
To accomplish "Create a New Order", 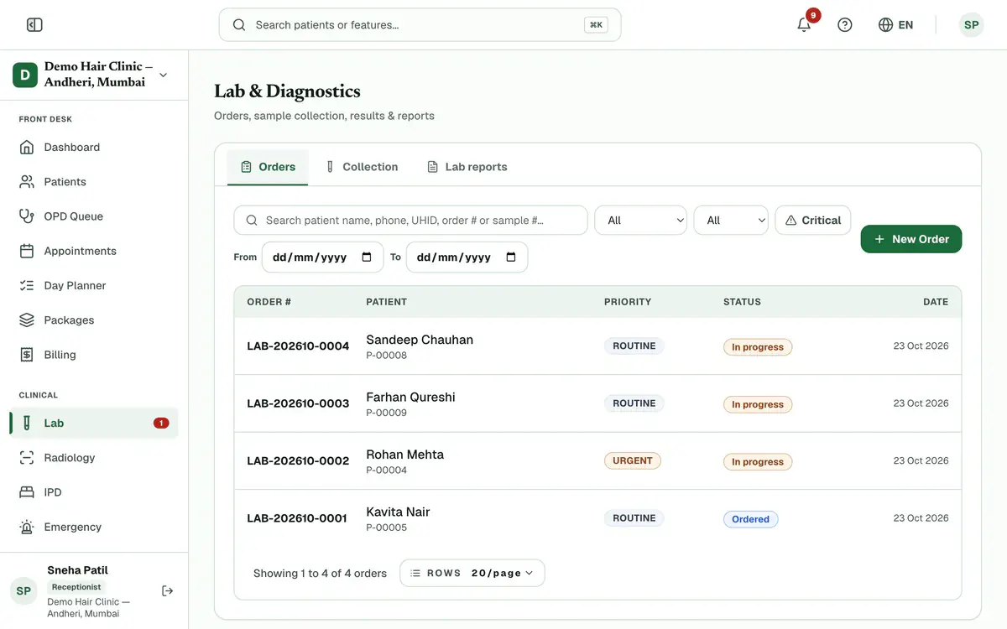I will [x=911, y=239].
